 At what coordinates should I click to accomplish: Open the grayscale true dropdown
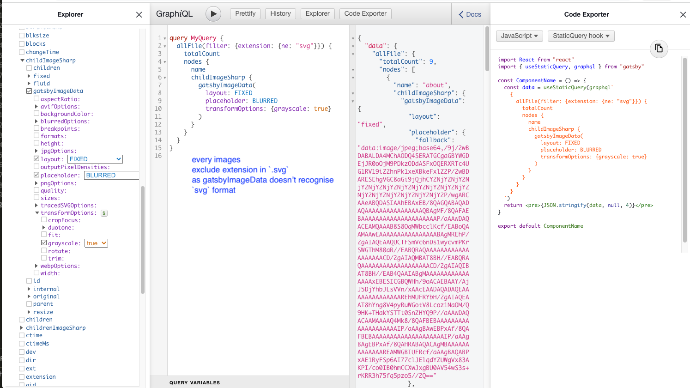96,243
